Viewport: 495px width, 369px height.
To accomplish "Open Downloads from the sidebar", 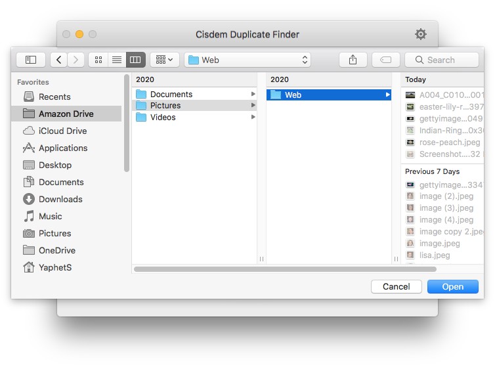I will [x=60, y=199].
